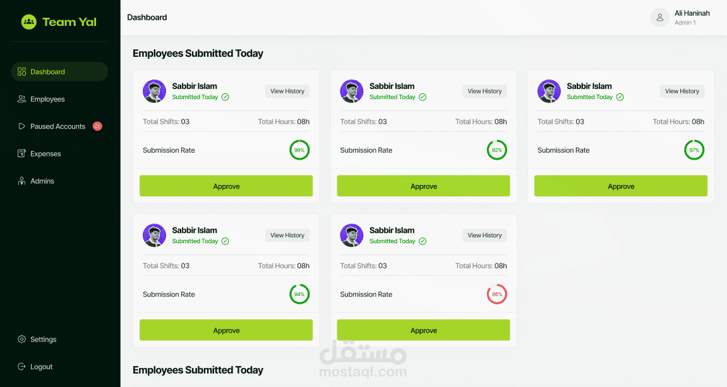
Task: Open Expenses via its receipt icon
Action: pyautogui.click(x=21, y=153)
